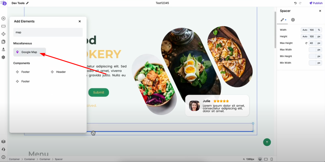Viewport: 325px width, 162px height.
Task: Change the Max Width unit px dropdown
Action: [x=319, y=50]
